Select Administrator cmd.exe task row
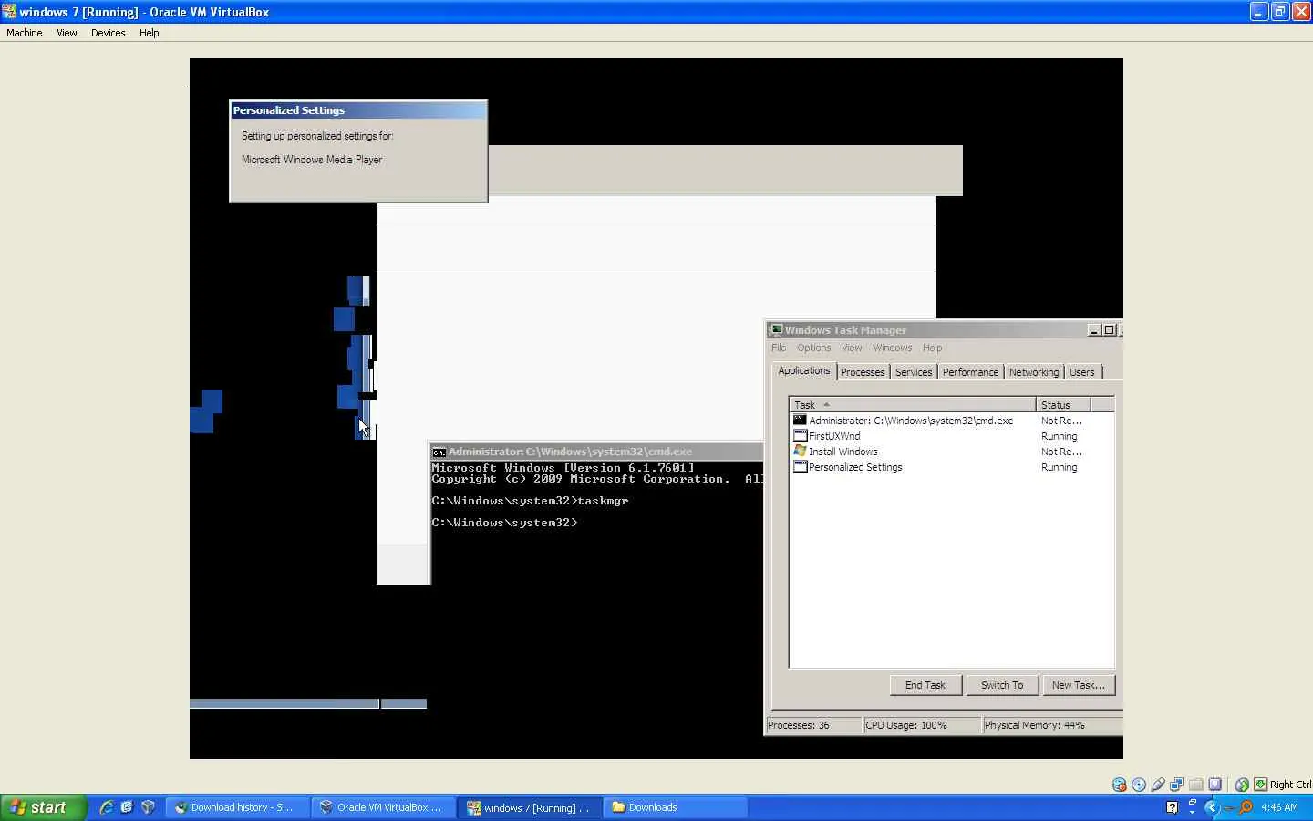Screen dimensions: 1313x821 (951, 421)
